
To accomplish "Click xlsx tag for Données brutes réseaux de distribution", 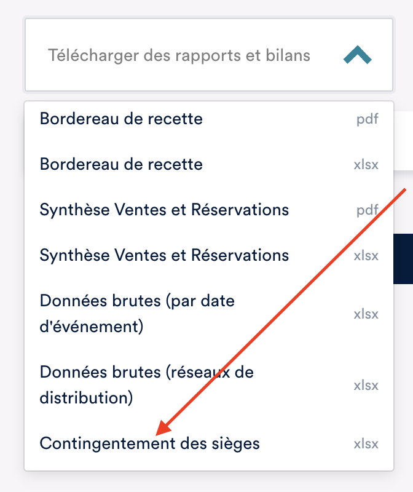I will pos(366,386).
